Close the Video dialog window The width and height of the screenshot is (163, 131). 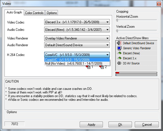159,4
